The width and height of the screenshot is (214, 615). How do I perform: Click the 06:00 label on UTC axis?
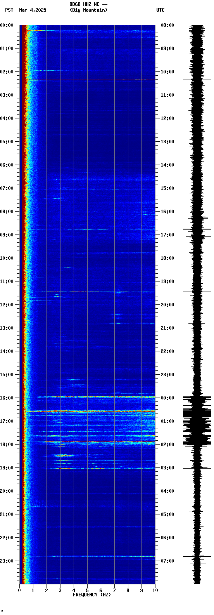[x=167, y=538]
